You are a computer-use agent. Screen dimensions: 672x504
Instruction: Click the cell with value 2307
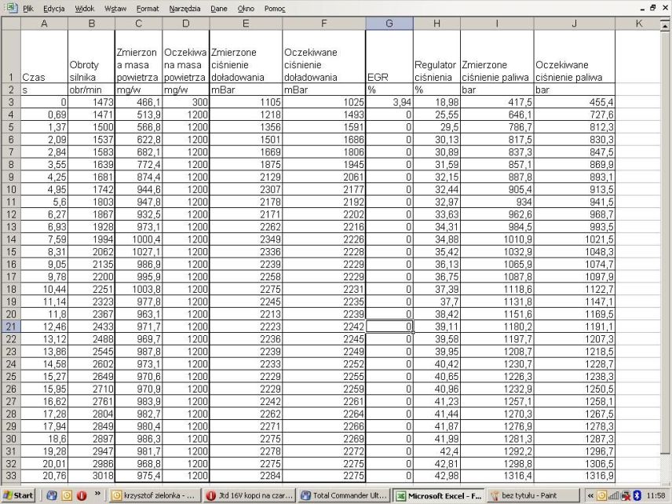(246, 189)
